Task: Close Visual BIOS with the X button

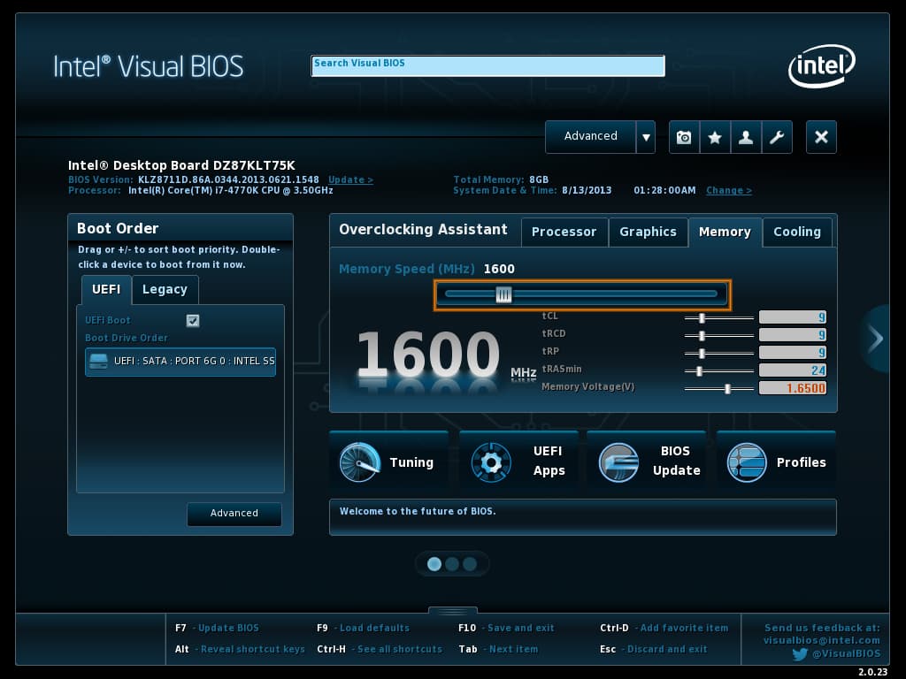Action: [x=821, y=137]
